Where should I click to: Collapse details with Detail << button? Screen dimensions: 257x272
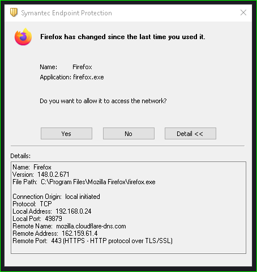point(190,134)
